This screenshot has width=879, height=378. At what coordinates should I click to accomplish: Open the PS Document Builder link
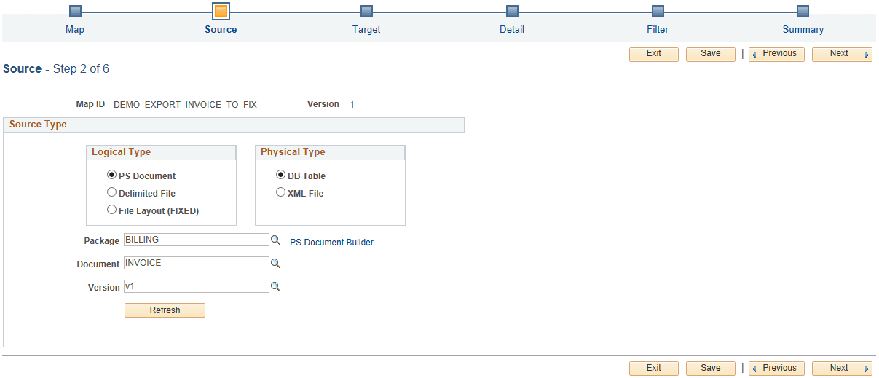[x=331, y=243]
